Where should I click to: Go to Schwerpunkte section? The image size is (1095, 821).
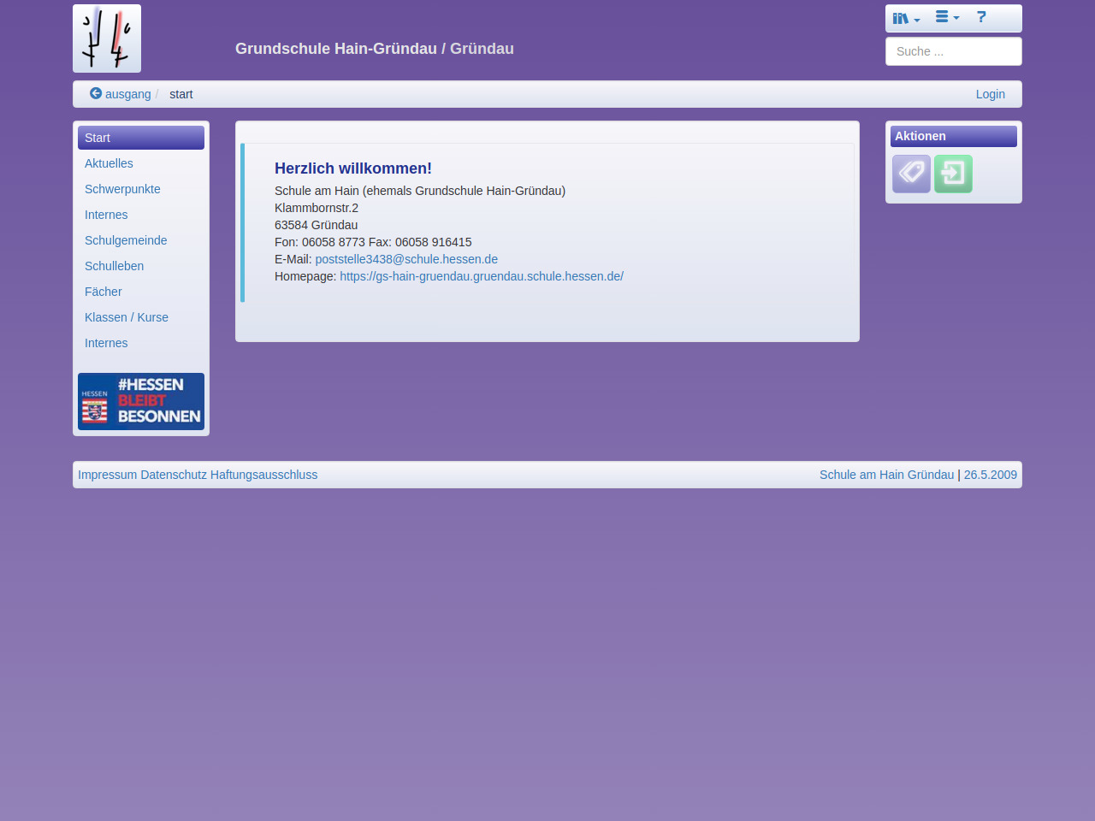point(122,189)
